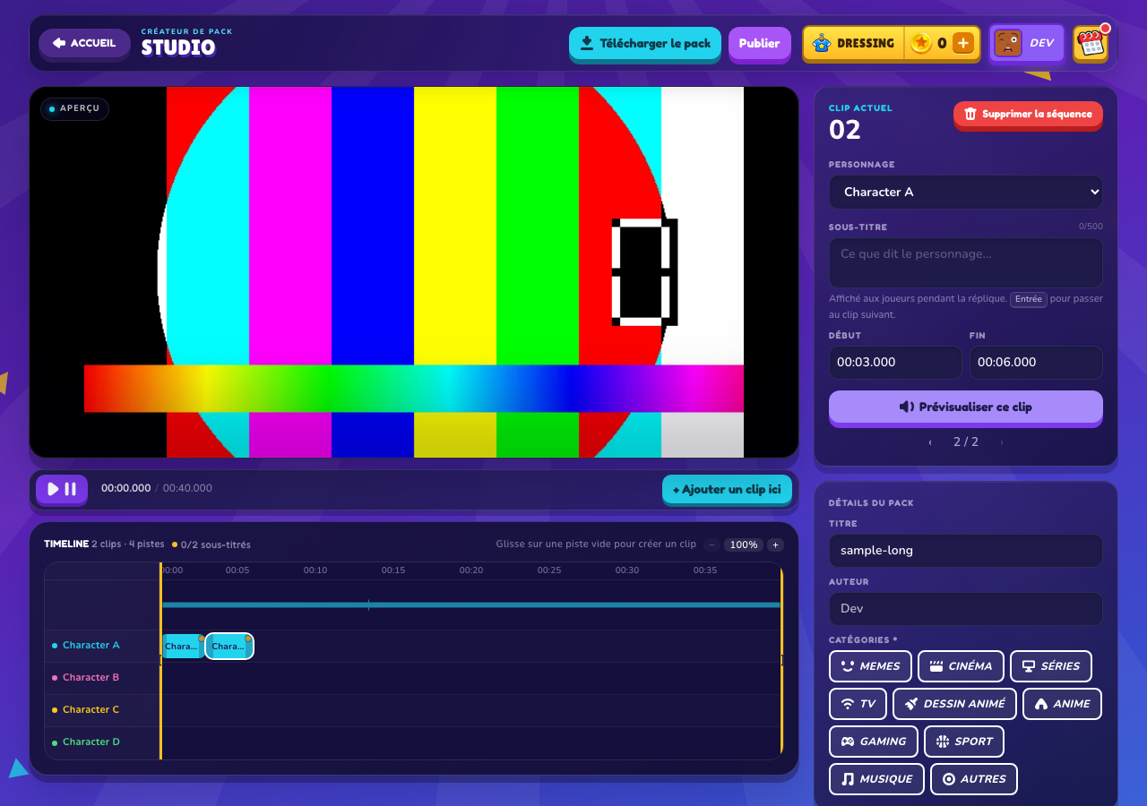The height and width of the screenshot is (806, 1147).
Task: Click the speaker icon on Prévisualiser ce clip
Action: [907, 407]
